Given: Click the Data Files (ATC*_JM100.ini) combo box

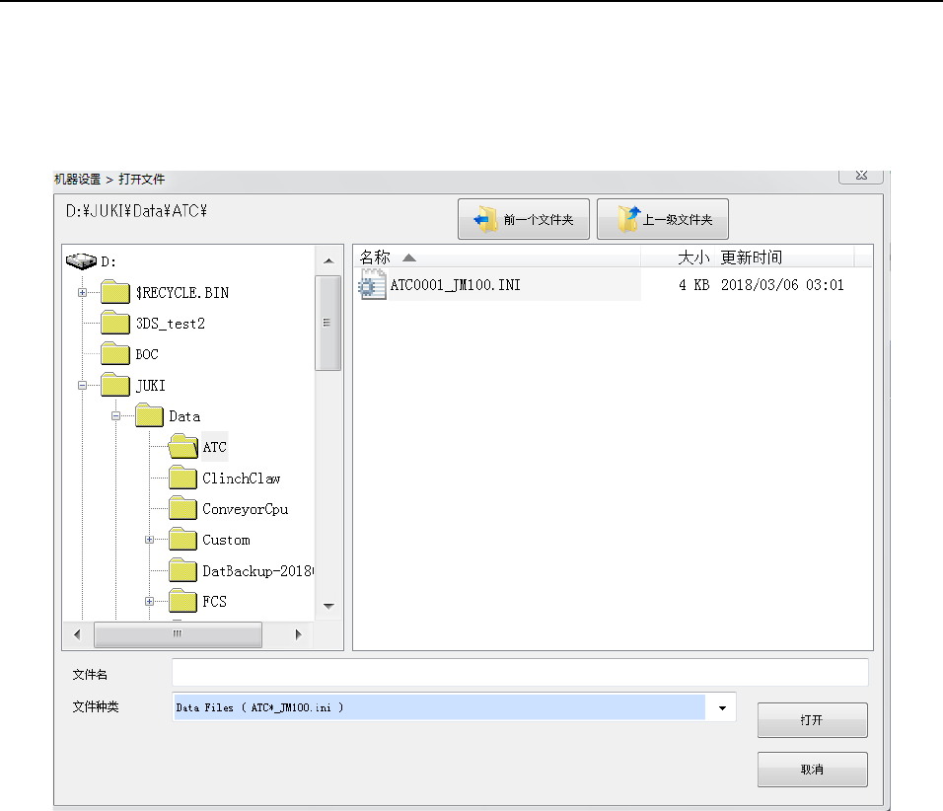Looking at the screenshot, I should point(454,707).
